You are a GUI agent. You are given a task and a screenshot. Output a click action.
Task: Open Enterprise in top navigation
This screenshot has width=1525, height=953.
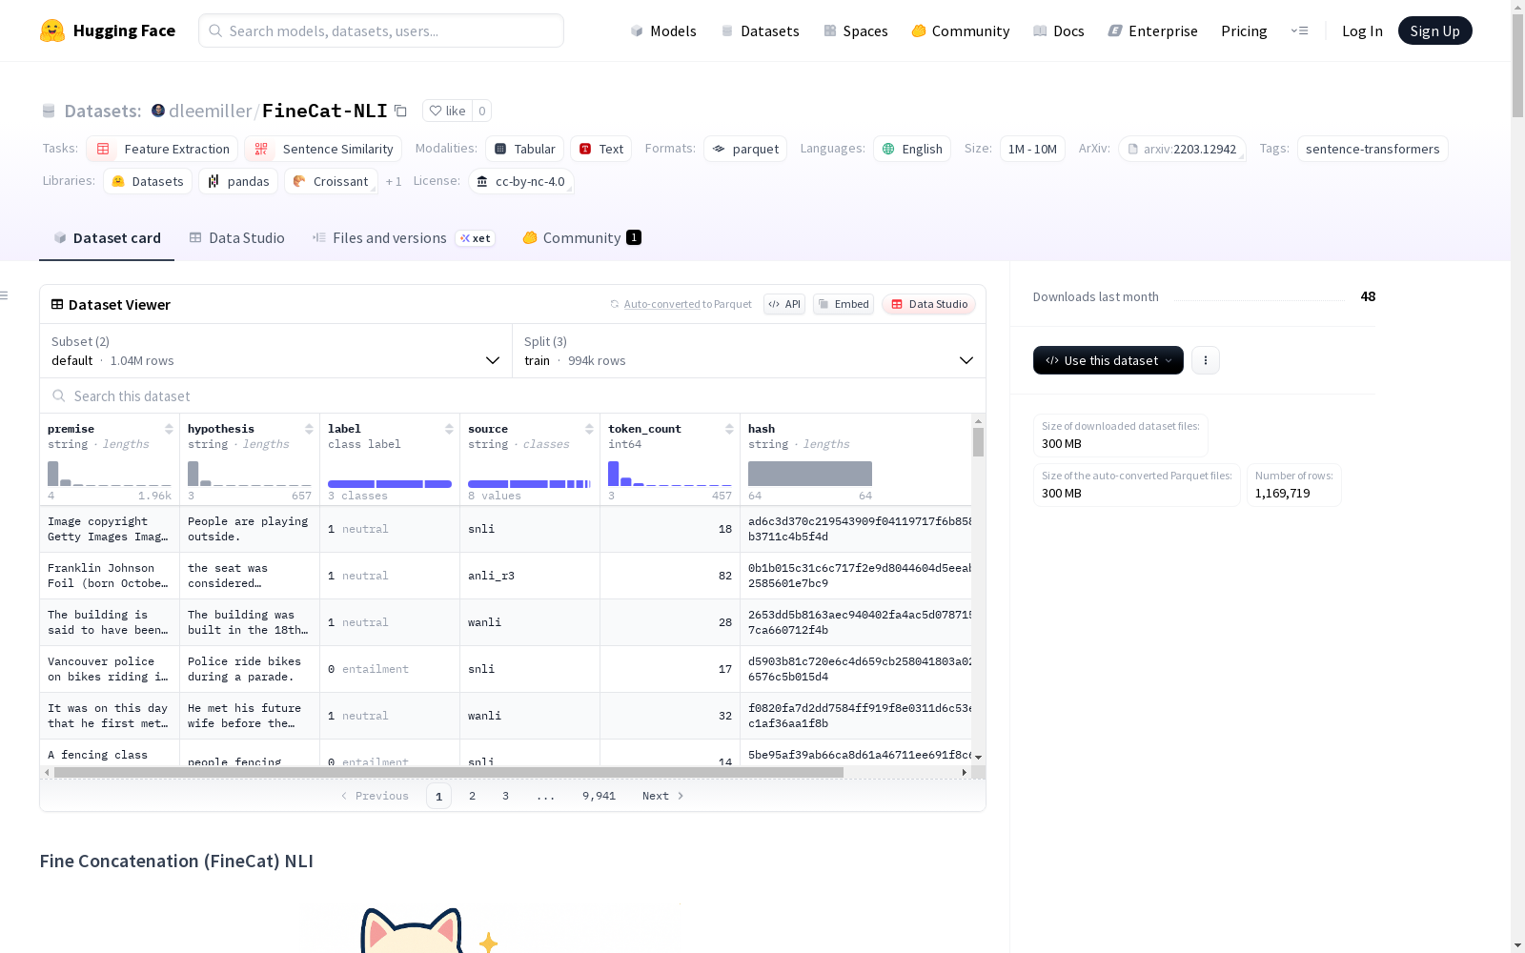(1152, 30)
